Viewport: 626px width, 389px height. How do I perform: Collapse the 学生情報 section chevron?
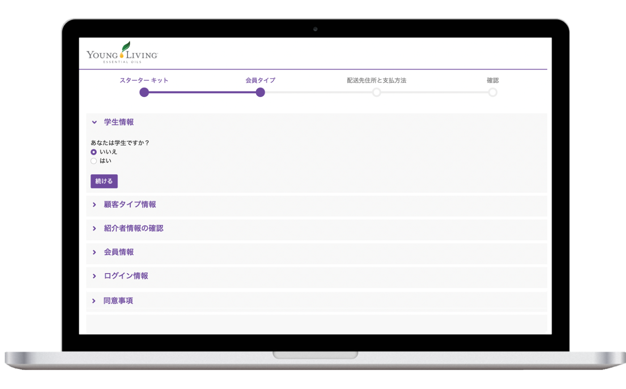(94, 122)
